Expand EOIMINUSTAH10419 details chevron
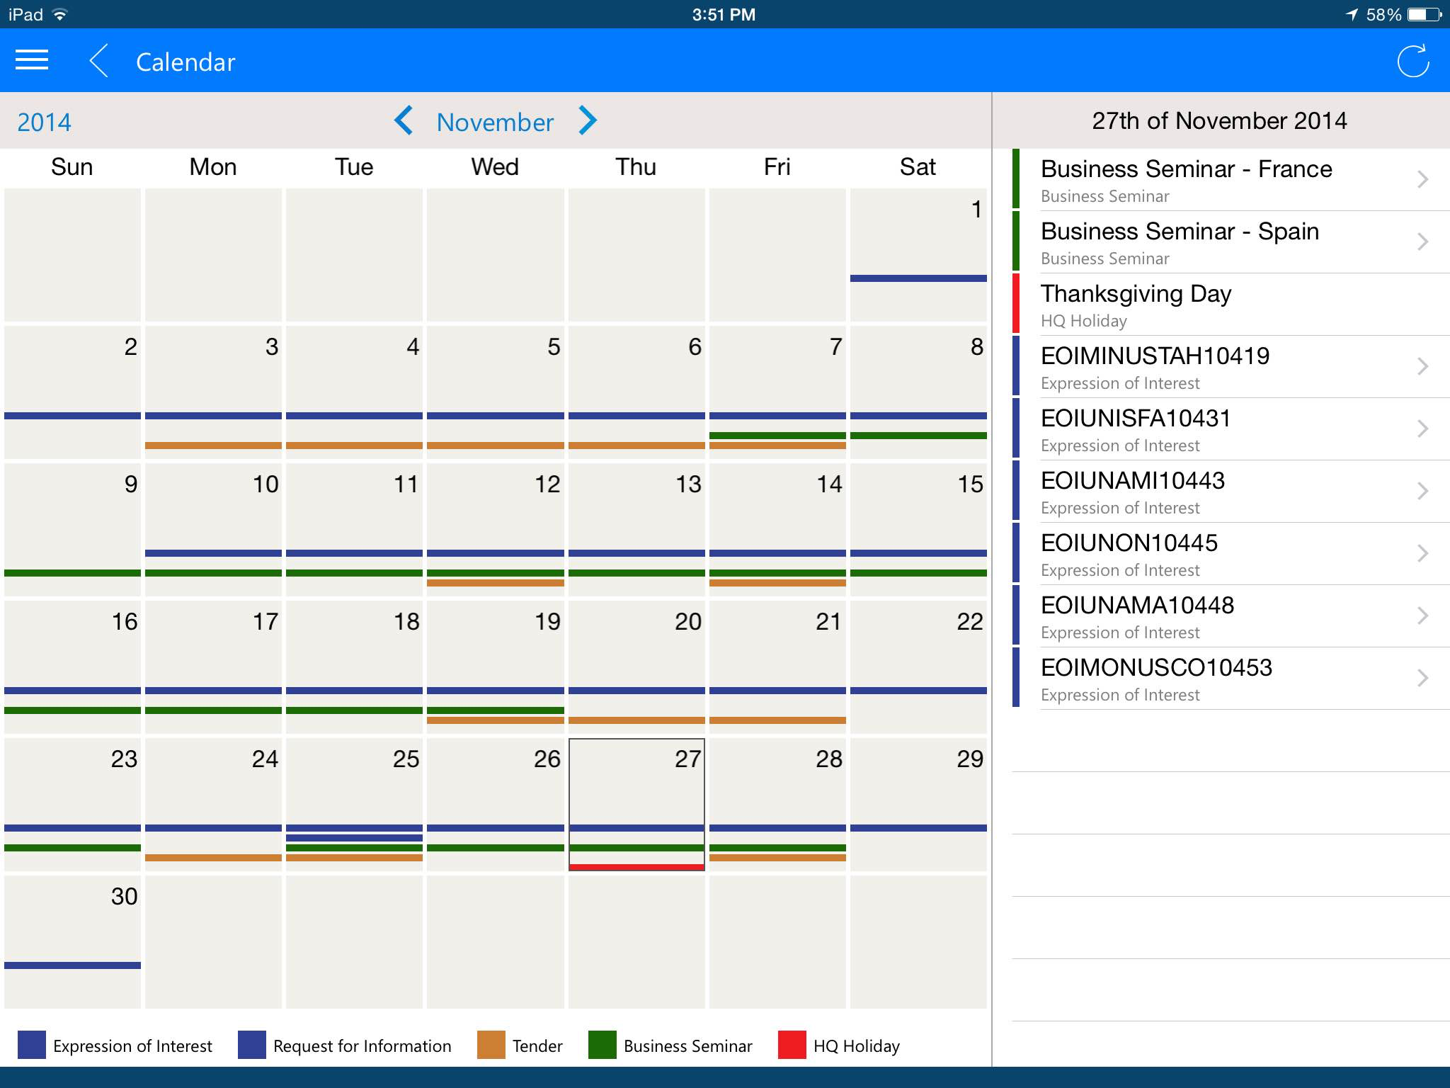 click(x=1422, y=367)
